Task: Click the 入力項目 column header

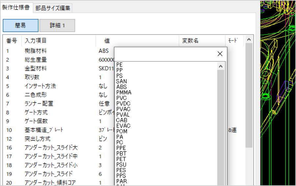Action: [36, 41]
